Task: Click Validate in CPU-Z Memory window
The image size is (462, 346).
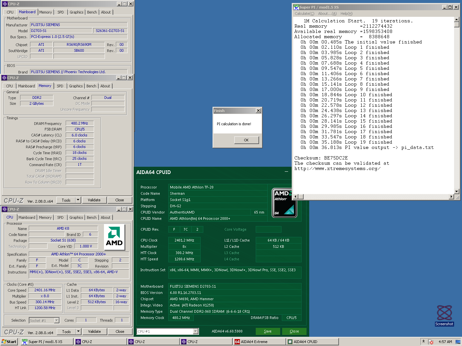Action: tap(94, 200)
